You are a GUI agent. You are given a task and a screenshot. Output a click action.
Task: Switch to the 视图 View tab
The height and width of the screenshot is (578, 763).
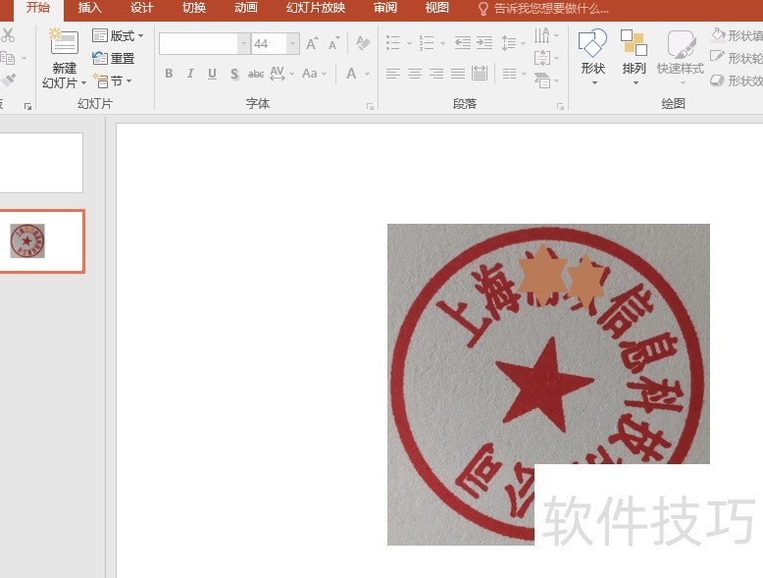pyautogui.click(x=437, y=8)
